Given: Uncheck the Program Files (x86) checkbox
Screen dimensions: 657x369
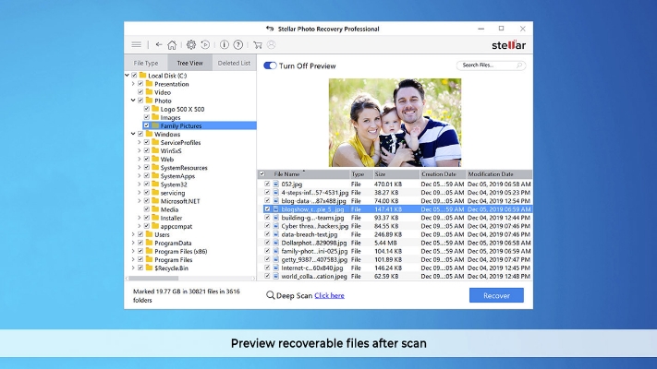Looking at the screenshot, I should click(140, 251).
